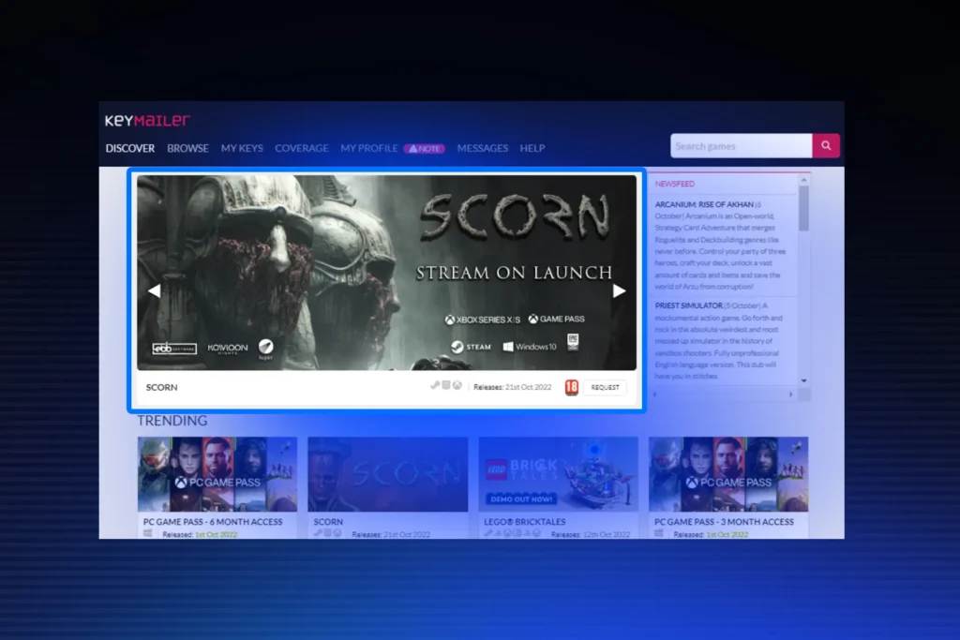Image resolution: width=960 pixels, height=640 pixels.
Task: Open Arcanium: Rise of Akhan news item
Action: click(x=704, y=204)
